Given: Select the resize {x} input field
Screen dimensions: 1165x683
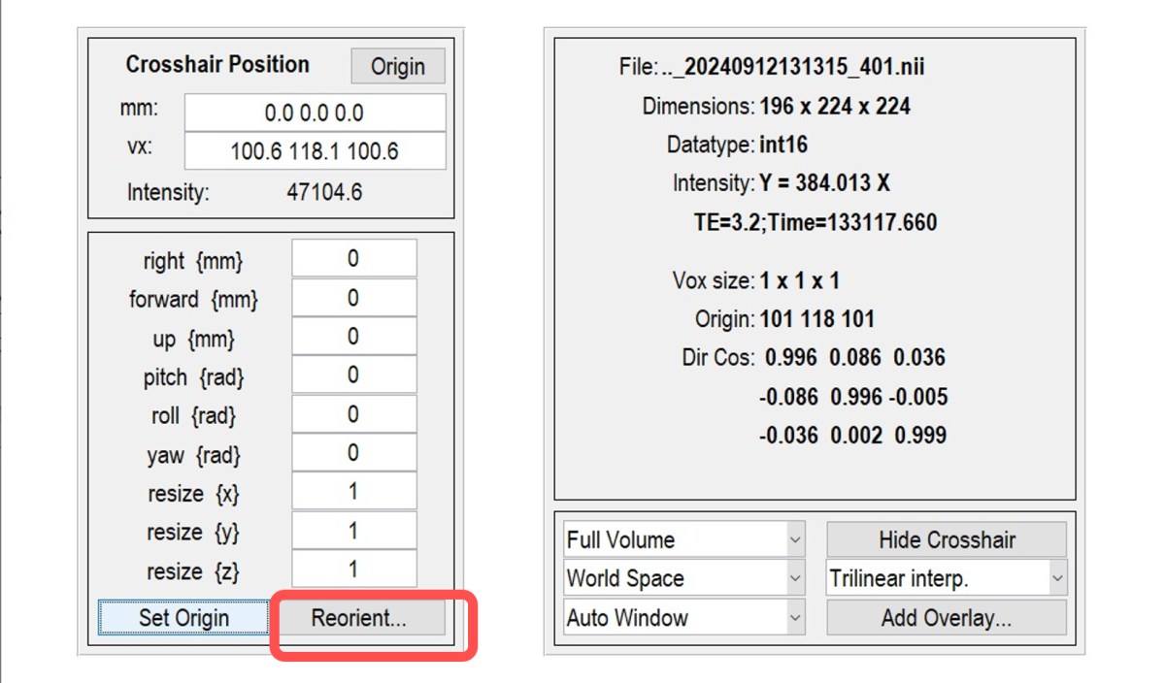Looking at the screenshot, I should tap(353, 492).
